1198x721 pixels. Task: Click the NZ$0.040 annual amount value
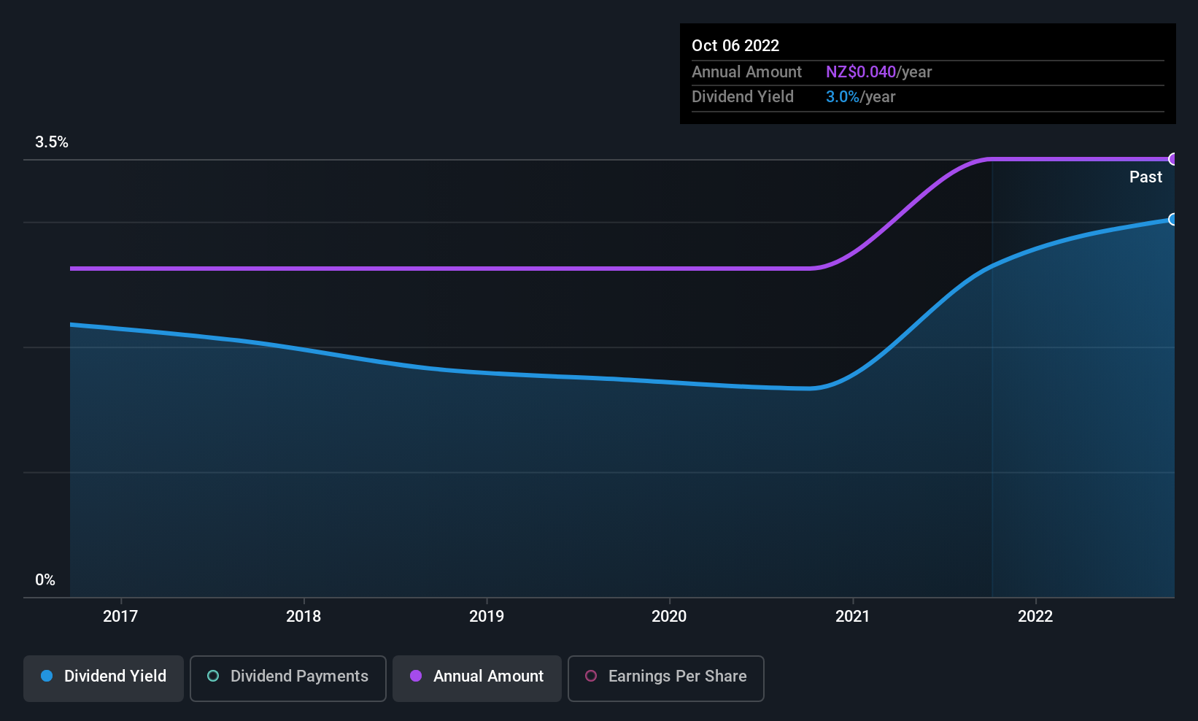point(861,72)
